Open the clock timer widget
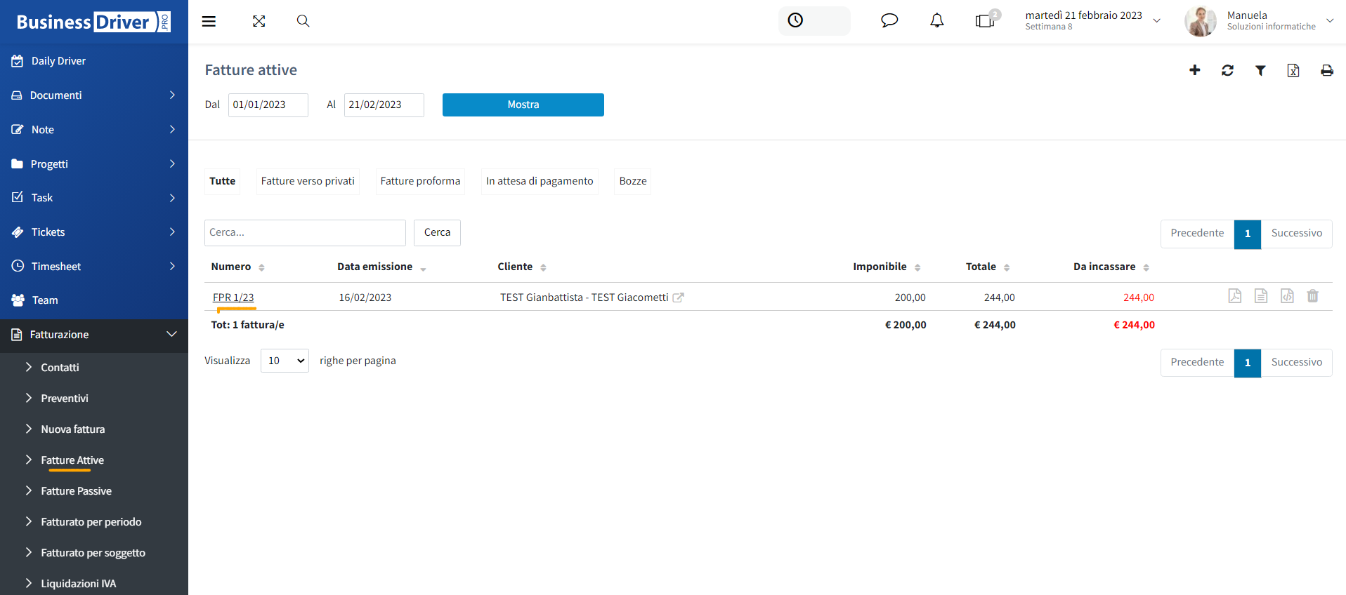This screenshot has height=595, width=1346. tap(795, 20)
